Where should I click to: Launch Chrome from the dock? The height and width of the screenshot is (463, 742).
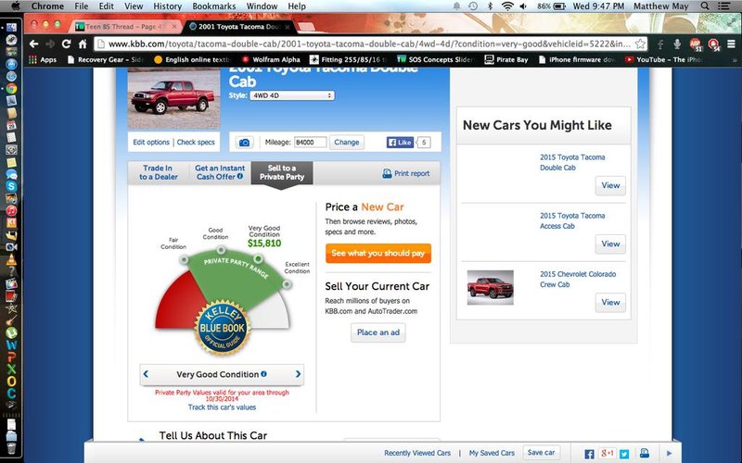pos(11,88)
